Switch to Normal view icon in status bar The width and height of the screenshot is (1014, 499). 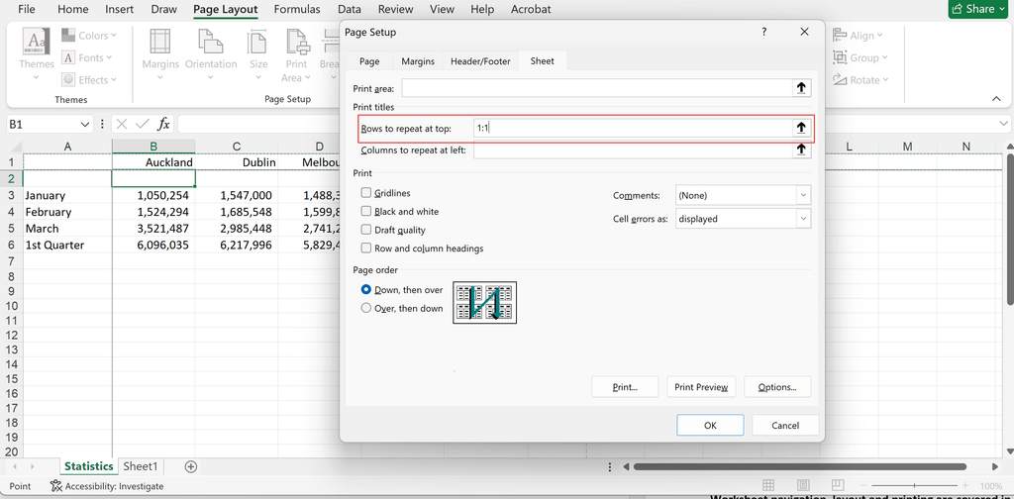pos(768,485)
